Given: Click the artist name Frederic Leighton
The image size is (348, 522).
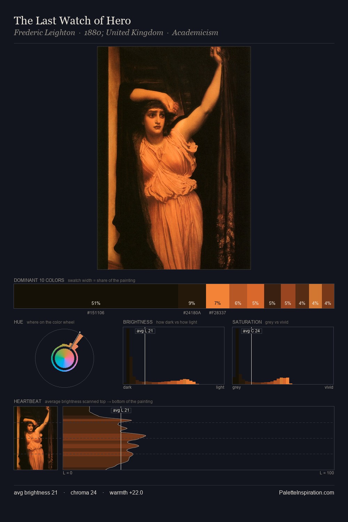Looking at the screenshot, I should point(44,33).
